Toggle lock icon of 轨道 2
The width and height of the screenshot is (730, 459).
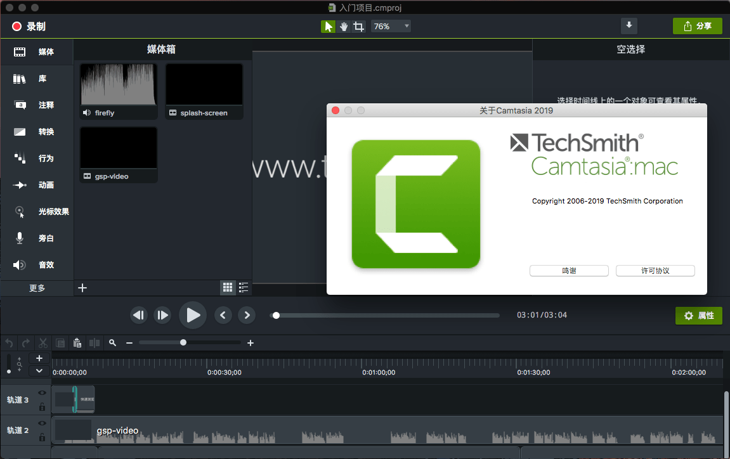point(42,437)
